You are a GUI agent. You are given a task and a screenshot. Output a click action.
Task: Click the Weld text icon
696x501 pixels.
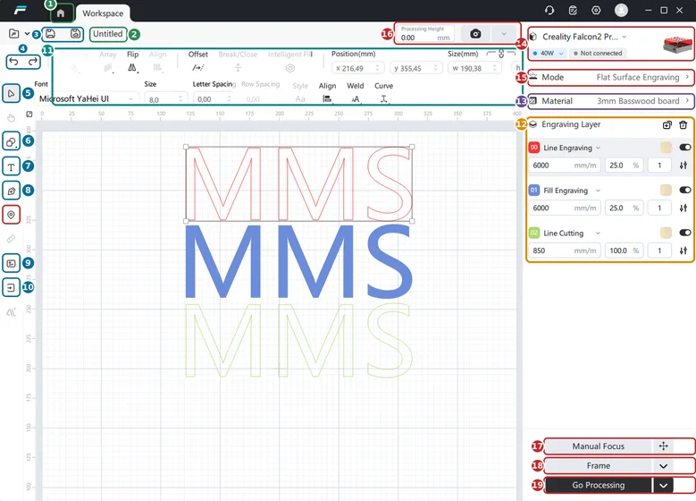point(355,98)
